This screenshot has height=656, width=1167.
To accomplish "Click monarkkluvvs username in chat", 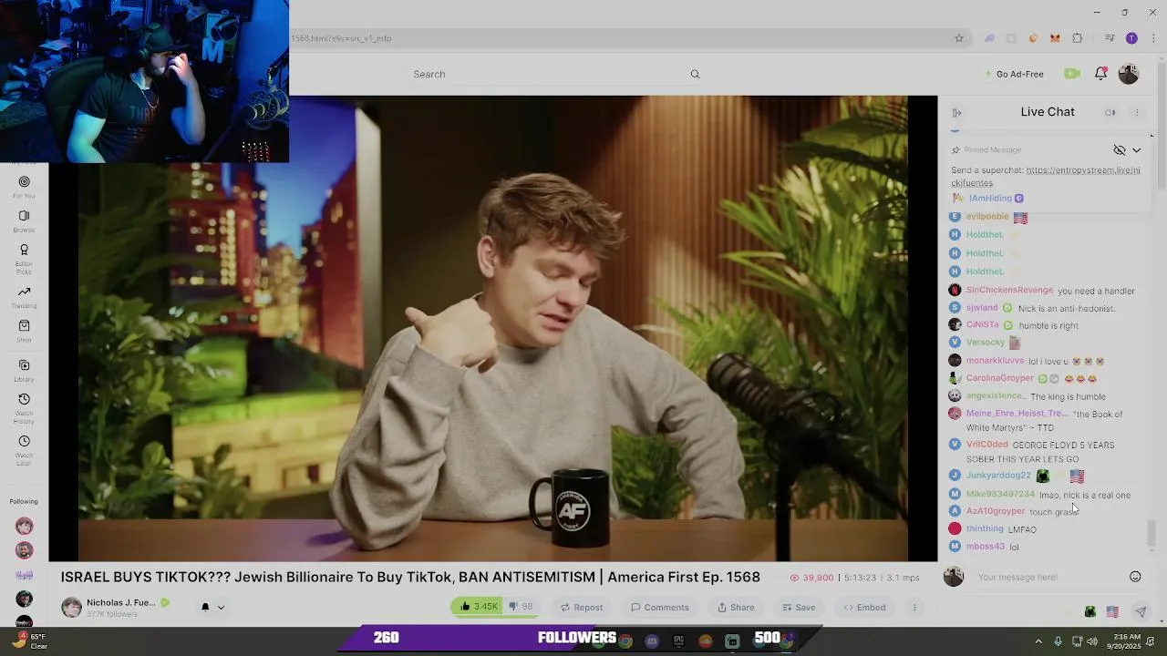I will pos(995,361).
